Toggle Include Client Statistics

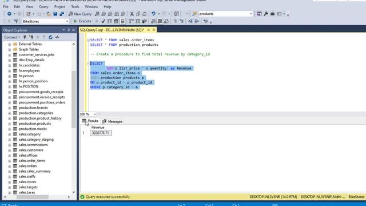145,21
